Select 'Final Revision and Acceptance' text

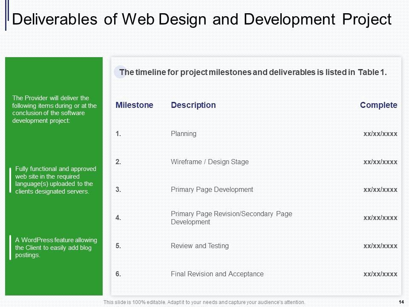(x=217, y=274)
